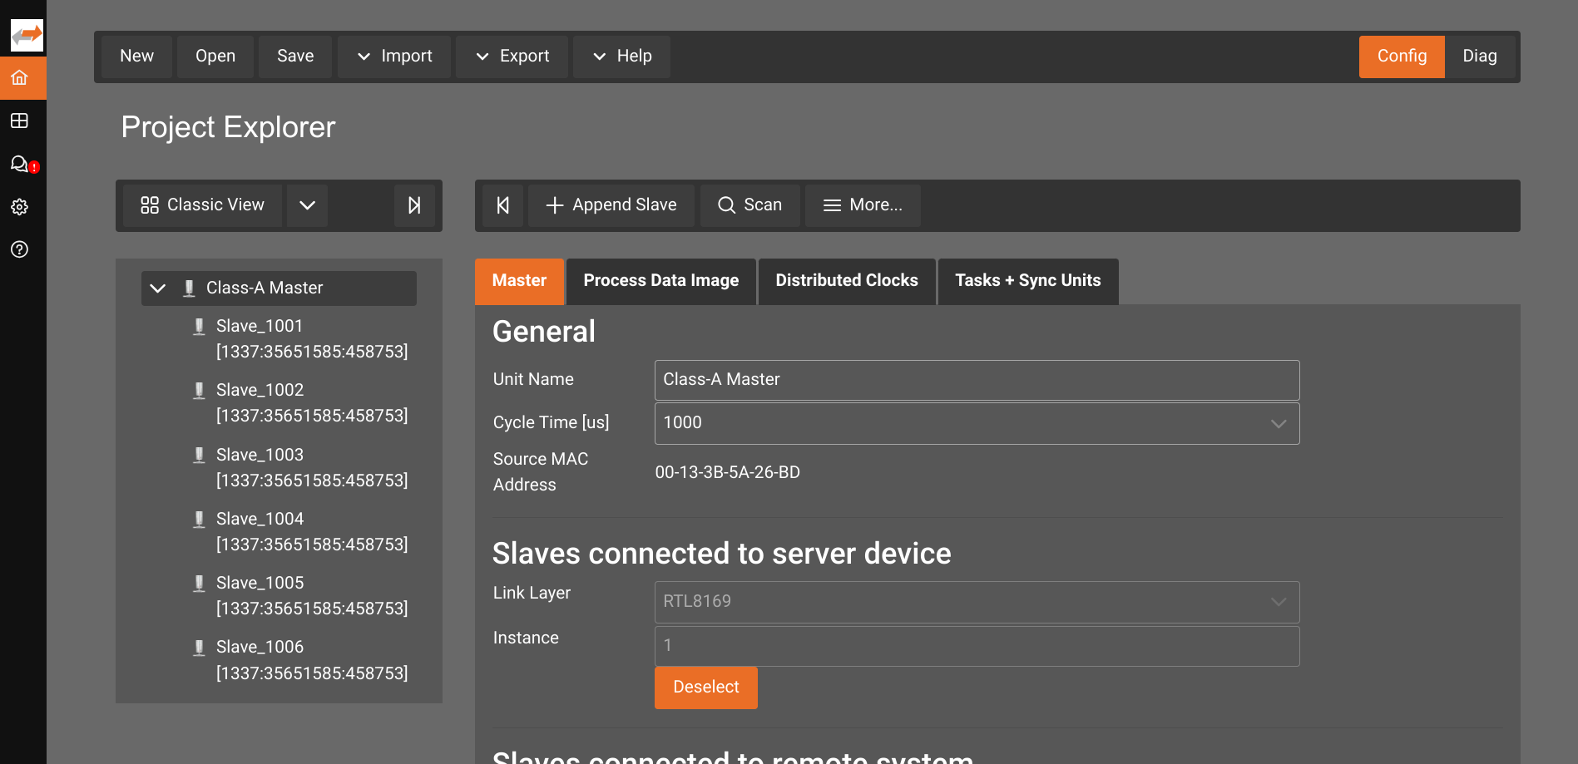1578x764 pixels.
Task: Click the Append Slave button
Action: pyautogui.click(x=611, y=205)
